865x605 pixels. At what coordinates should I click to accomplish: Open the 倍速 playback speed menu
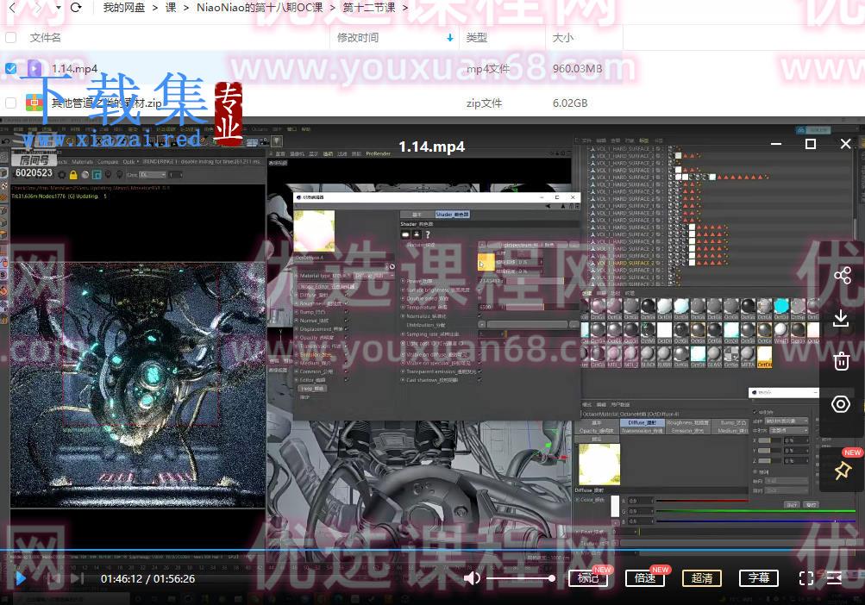645,578
